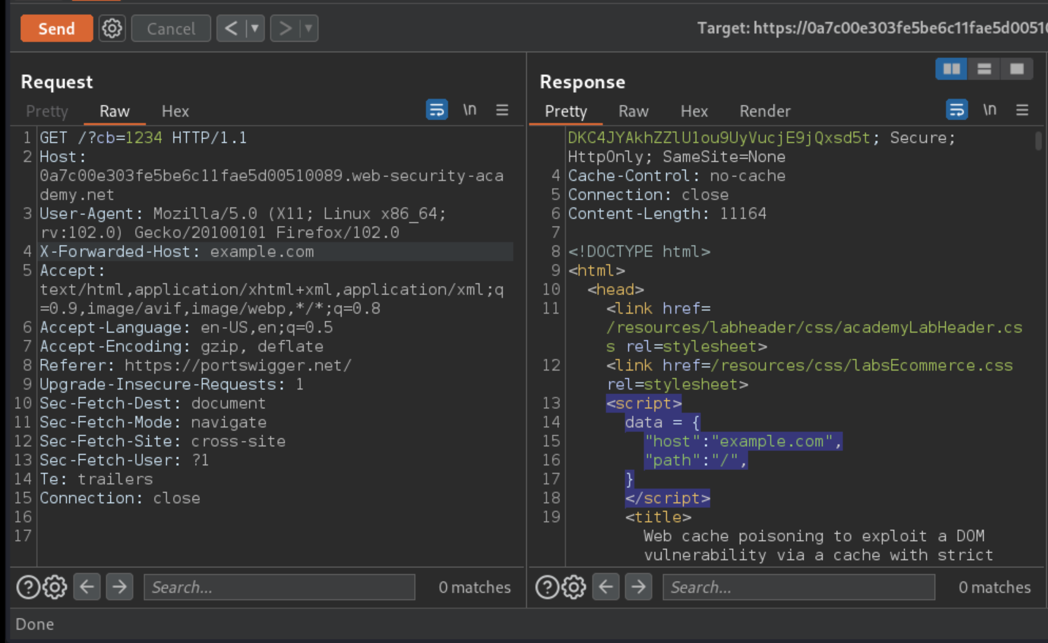This screenshot has height=643, width=1048.
Task: Toggle word wrap in Response panel
Action: [957, 110]
